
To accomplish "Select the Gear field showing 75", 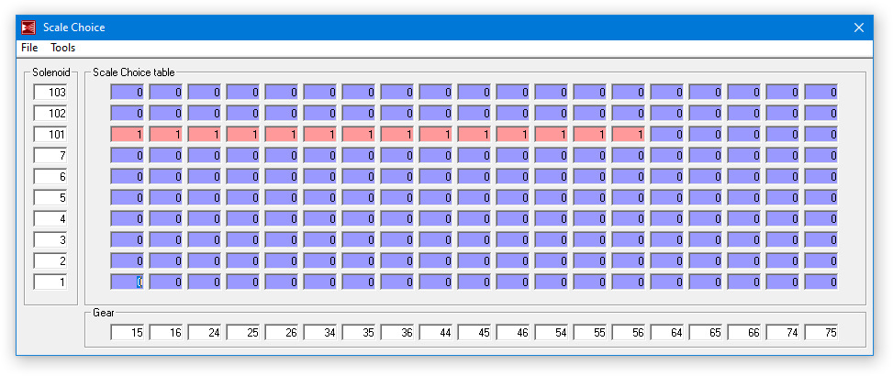I will [821, 333].
